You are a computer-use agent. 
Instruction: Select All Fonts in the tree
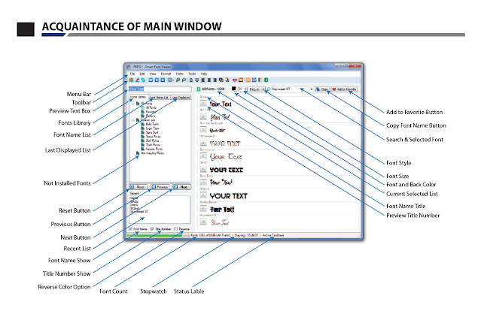tap(151, 107)
